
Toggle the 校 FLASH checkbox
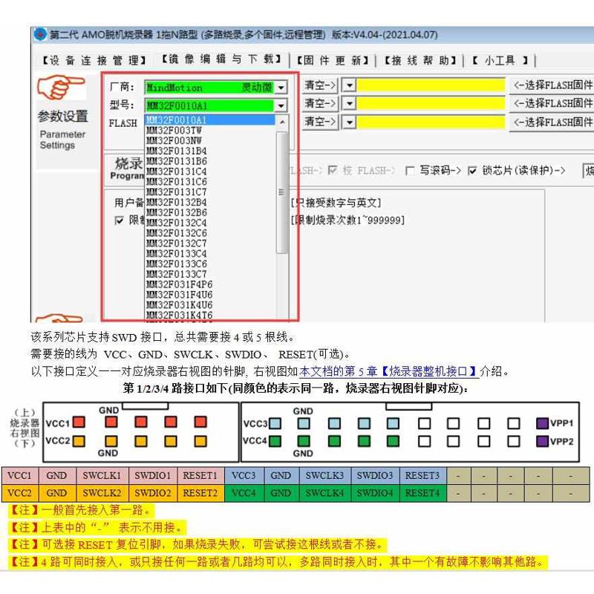pos(333,171)
